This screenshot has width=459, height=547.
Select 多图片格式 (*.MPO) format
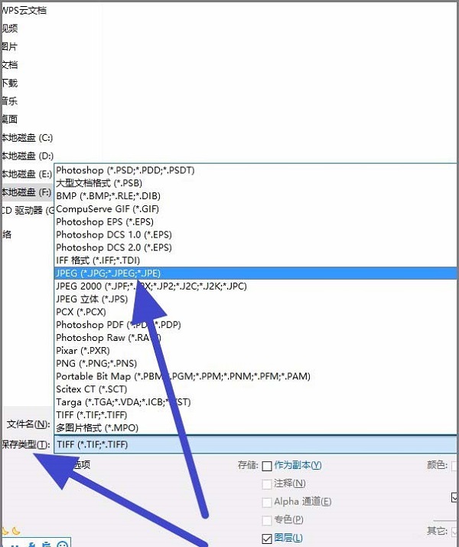point(256,428)
